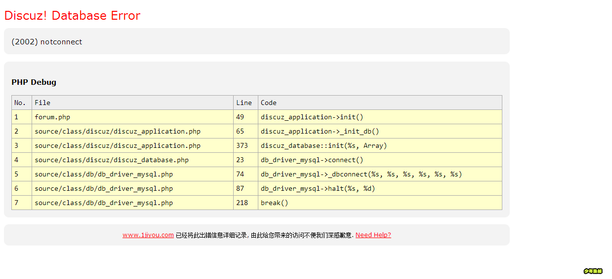Click row number 1 cell
The width and height of the screenshot is (612, 279).
pyautogui.click(x=22, y=117)
